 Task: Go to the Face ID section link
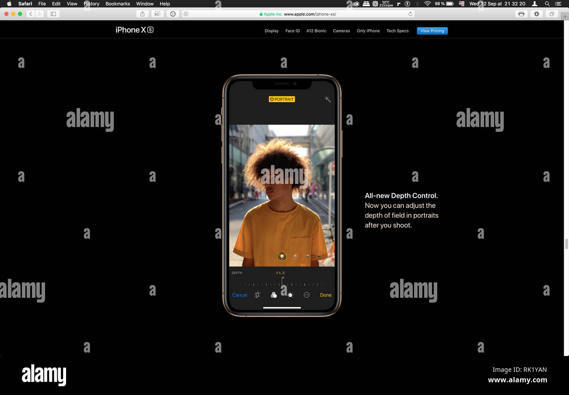[292, 31]
